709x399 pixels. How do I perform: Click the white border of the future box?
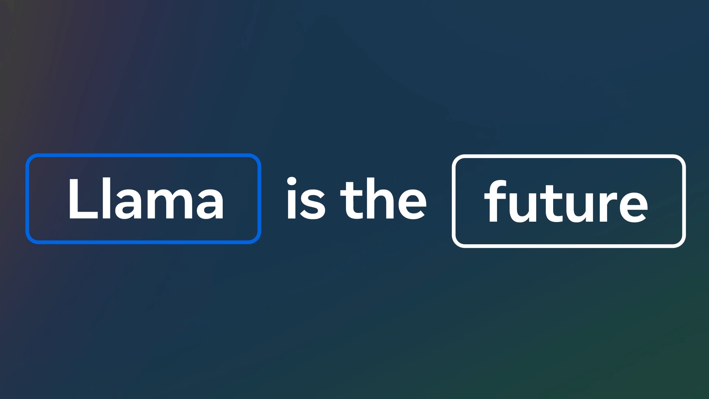(569, 157)
